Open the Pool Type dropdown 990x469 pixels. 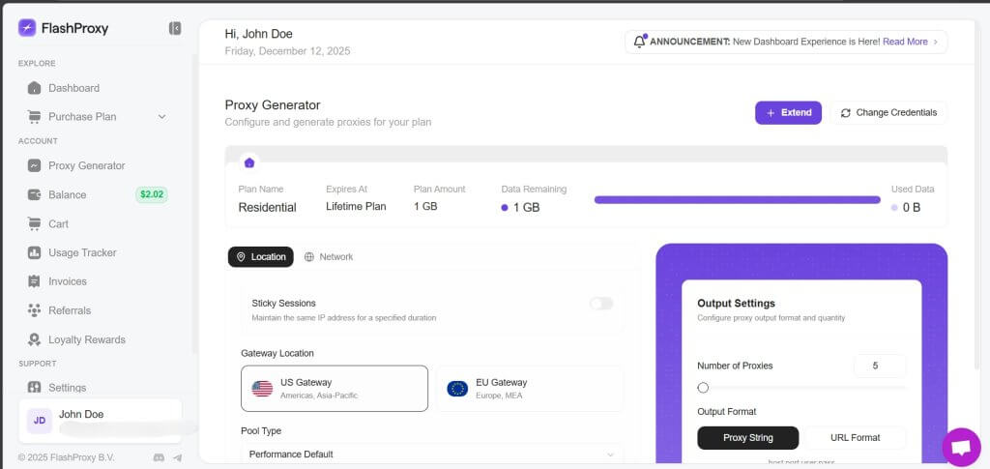(431, 454)
